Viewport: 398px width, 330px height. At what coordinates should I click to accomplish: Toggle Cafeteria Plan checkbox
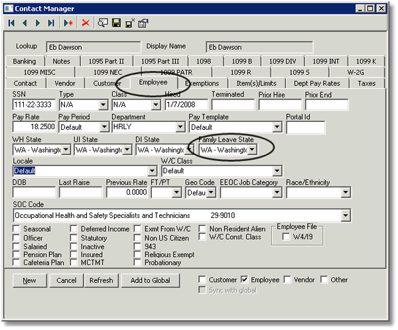click(16, 262)
